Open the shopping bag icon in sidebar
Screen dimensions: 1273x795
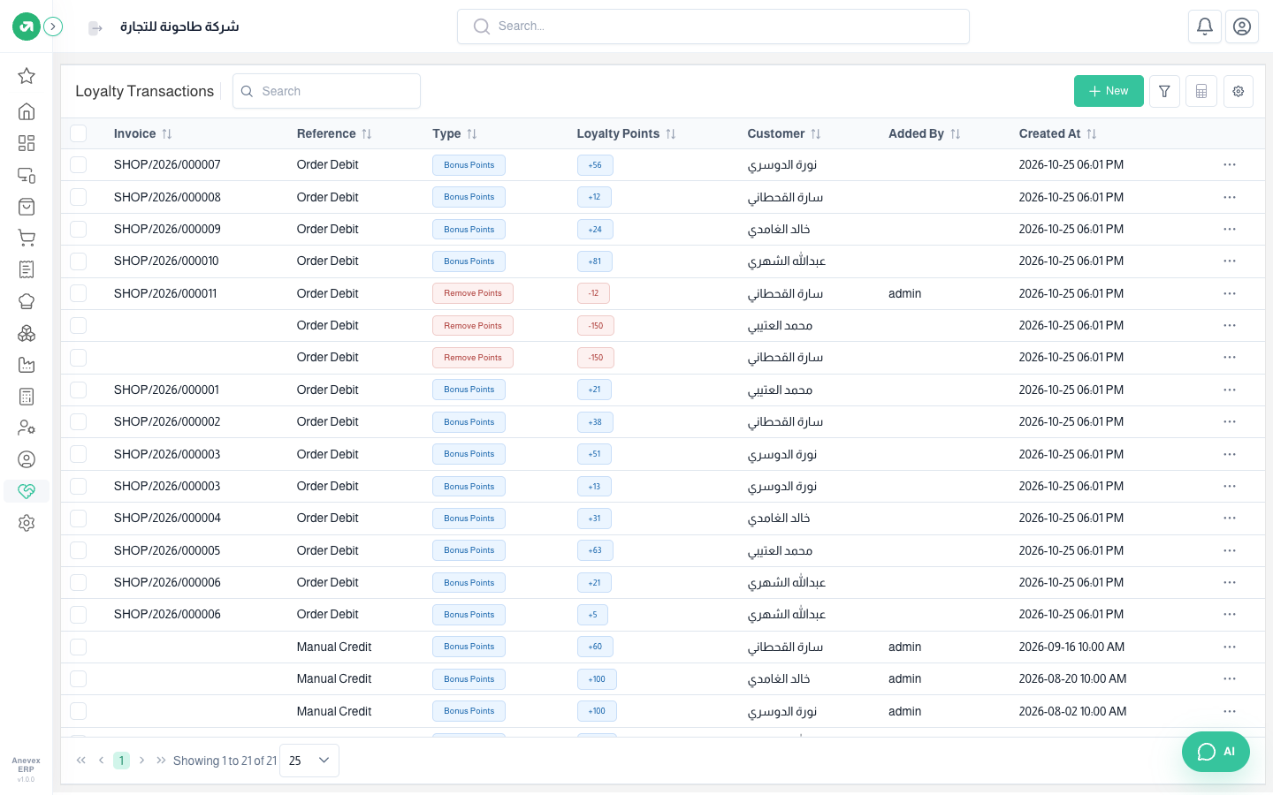27,207
